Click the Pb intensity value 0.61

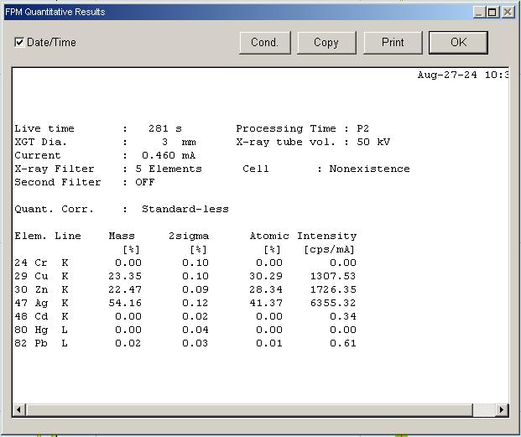(343, 343)
